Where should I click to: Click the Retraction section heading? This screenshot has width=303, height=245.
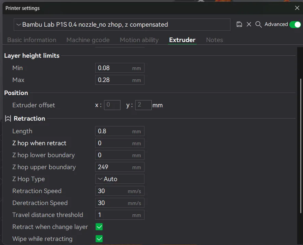pos(29,119)
